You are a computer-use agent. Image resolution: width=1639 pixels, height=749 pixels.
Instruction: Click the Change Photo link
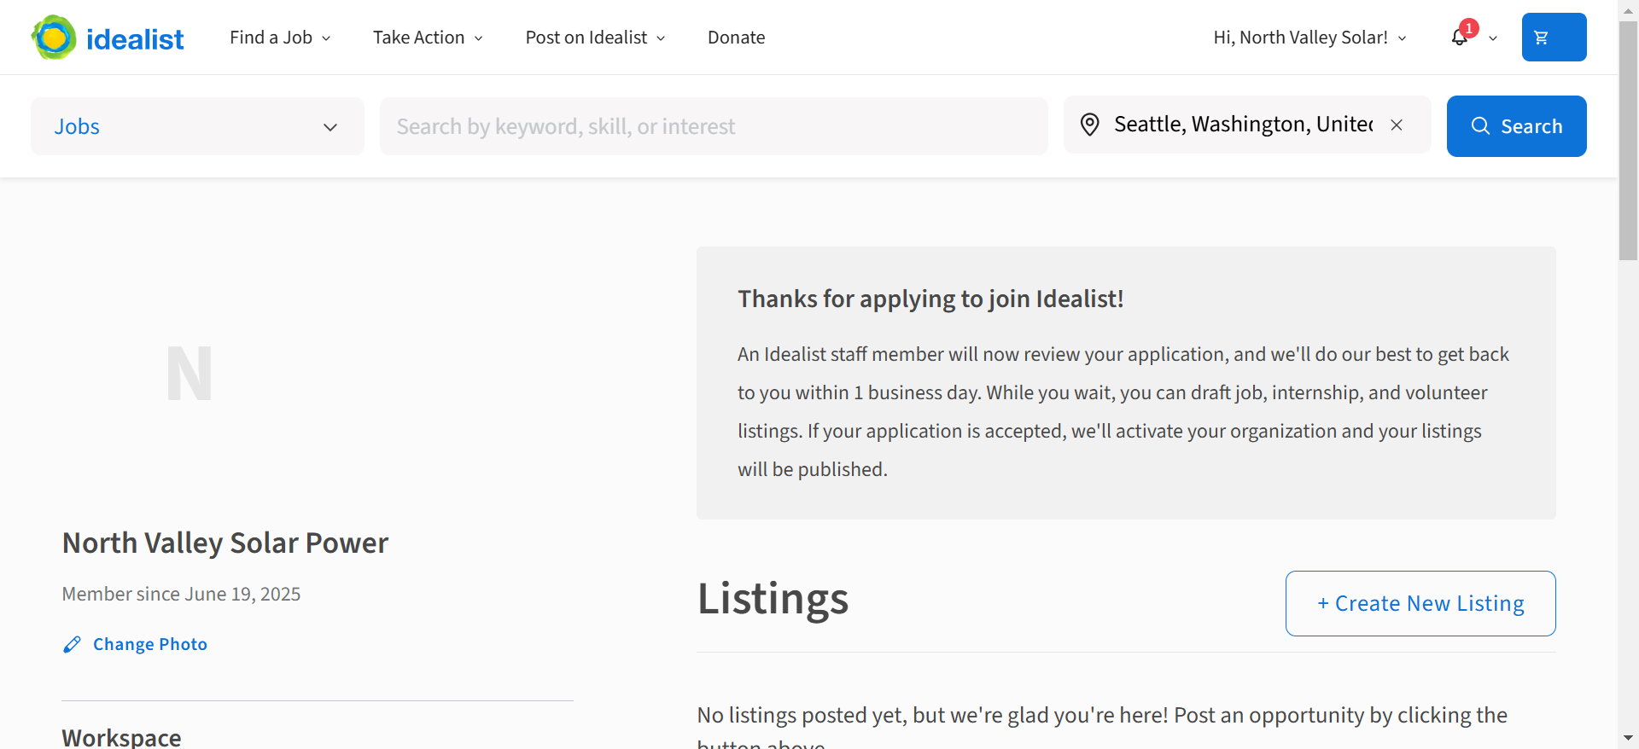(x=150, y=644)
